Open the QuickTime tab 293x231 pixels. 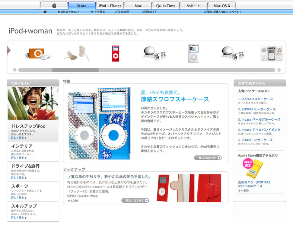(x=166, y=6)
